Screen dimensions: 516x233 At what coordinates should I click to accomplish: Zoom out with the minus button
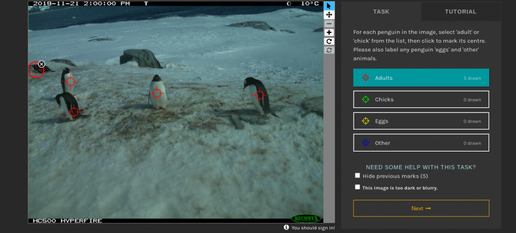click(329, 24)
